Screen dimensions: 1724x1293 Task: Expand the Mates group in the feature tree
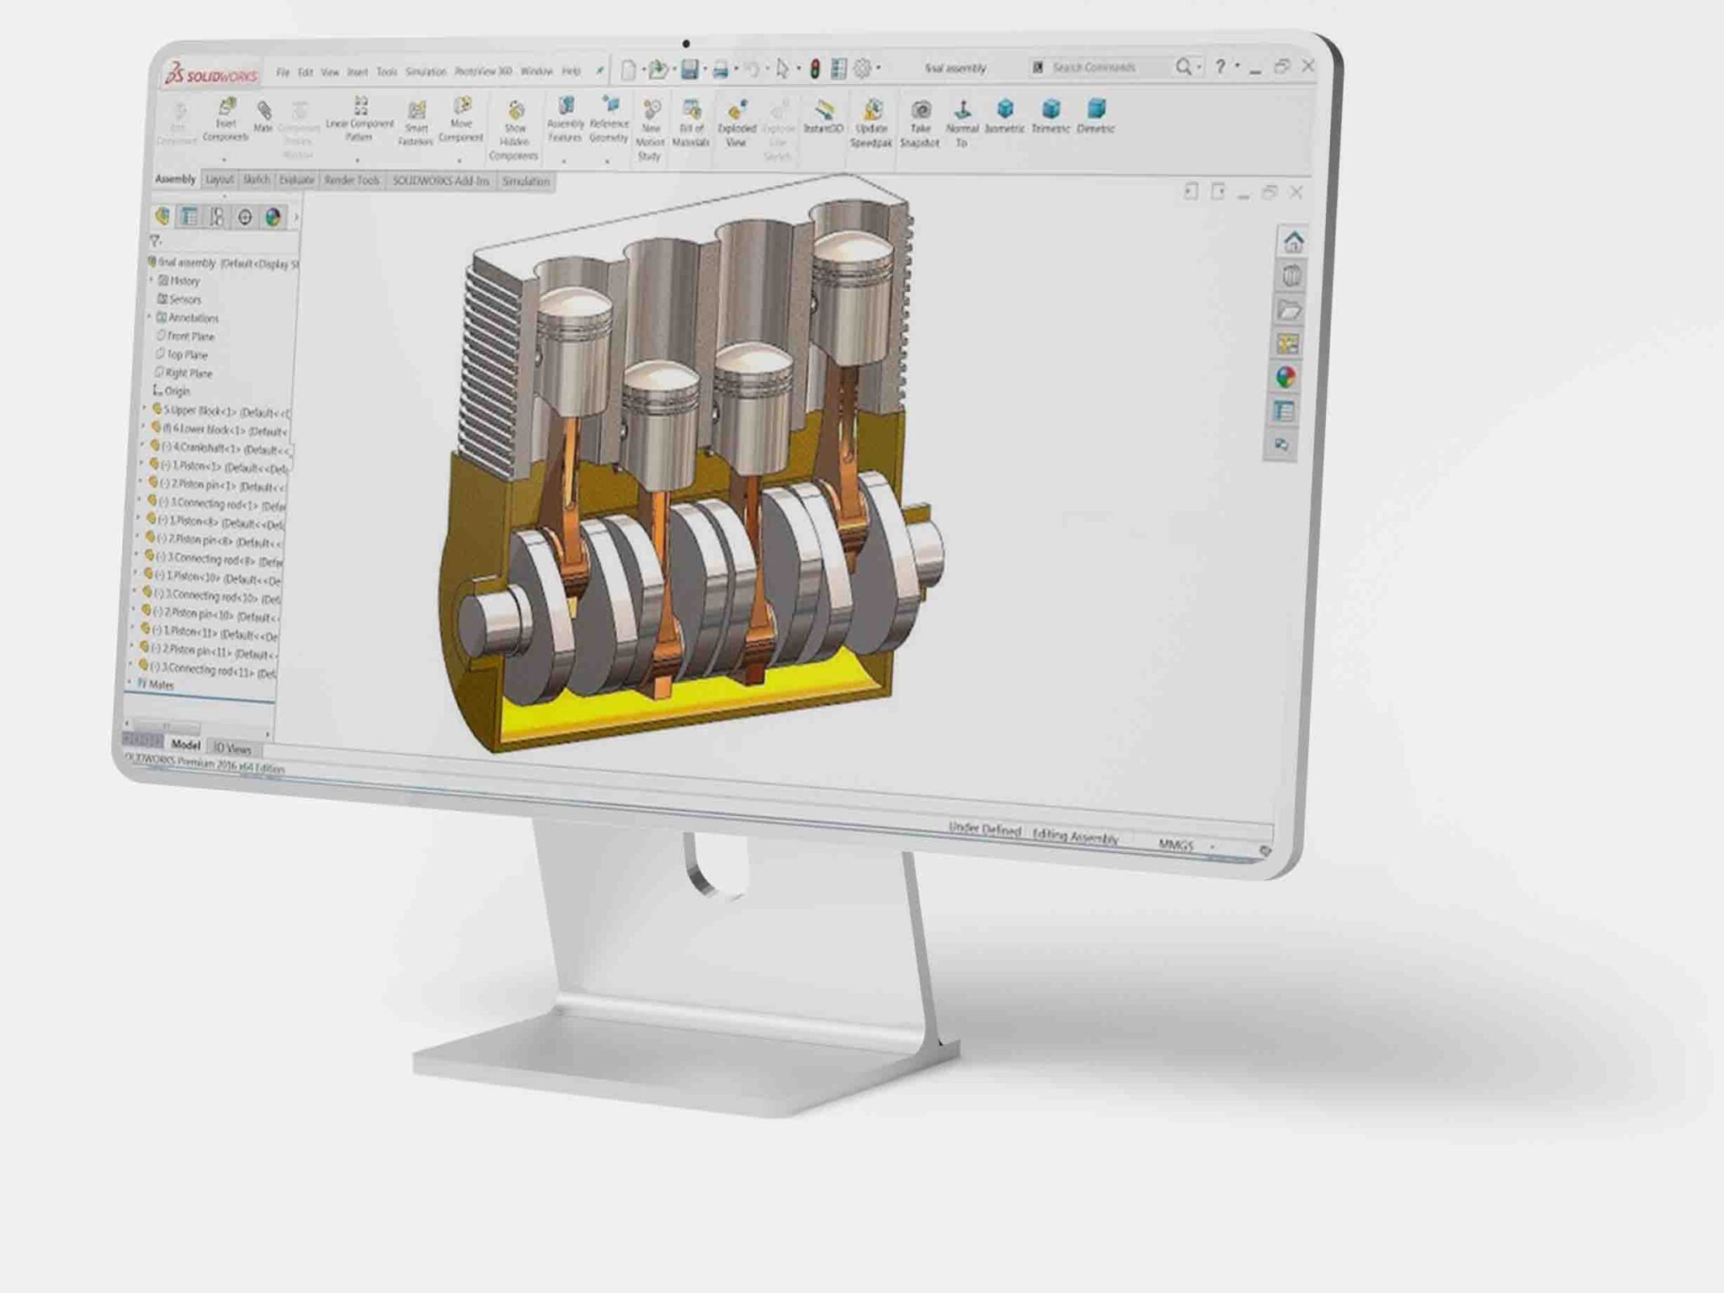tap(162, 686)
